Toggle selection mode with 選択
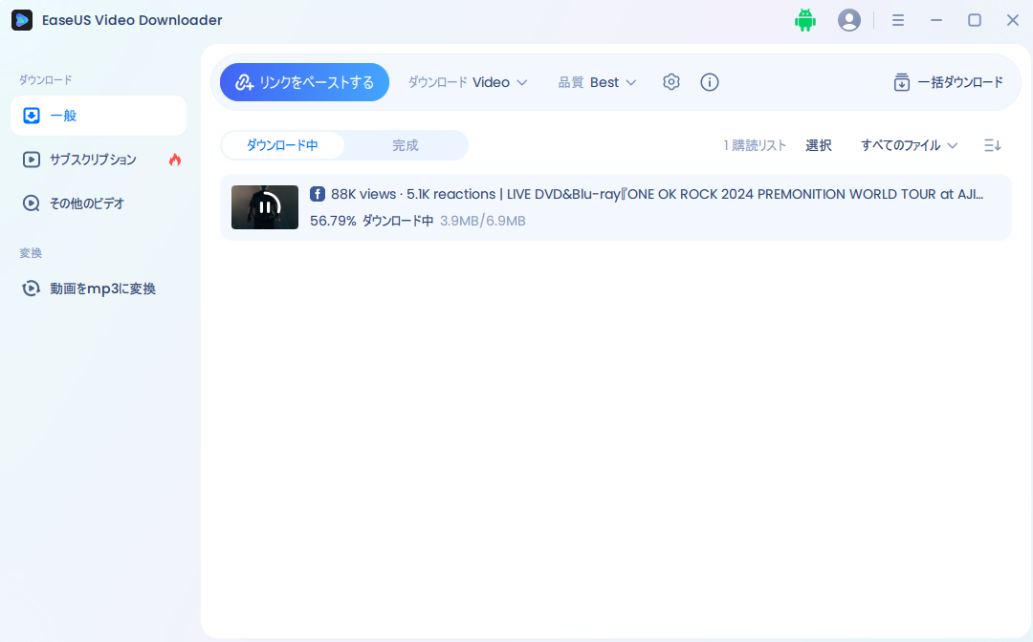 (x=819, y=144)
